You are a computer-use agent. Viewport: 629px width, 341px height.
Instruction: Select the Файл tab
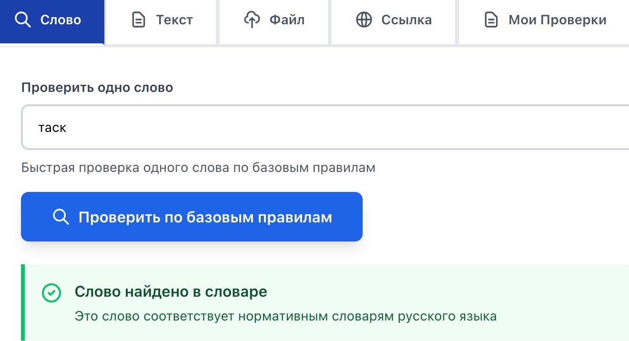tap(274, 21)
